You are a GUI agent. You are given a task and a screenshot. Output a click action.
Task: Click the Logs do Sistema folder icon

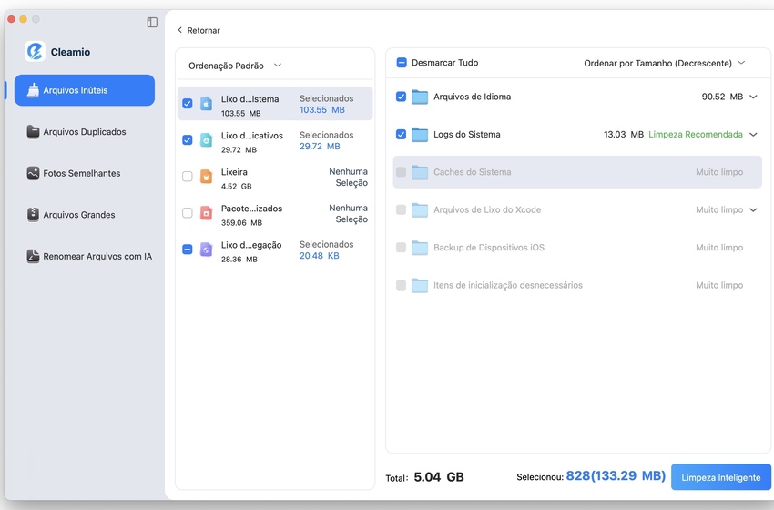click(420, 134)
